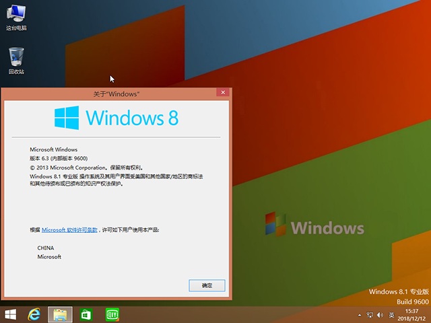Close the 关于 Windows dialog
The height and width of the screenshot is (323, 431).
221,92
